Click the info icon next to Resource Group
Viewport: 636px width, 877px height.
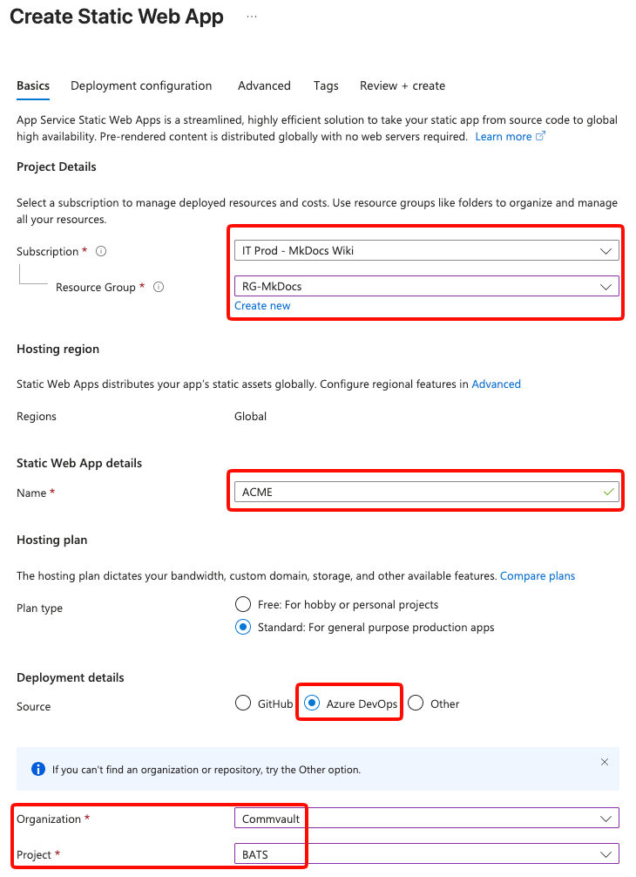tap(159, 287)
